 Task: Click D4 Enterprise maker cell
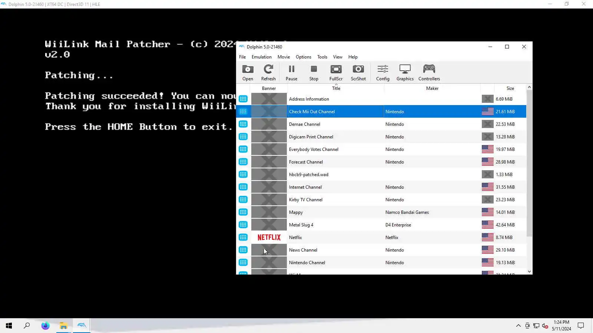(x=398, y=225)
